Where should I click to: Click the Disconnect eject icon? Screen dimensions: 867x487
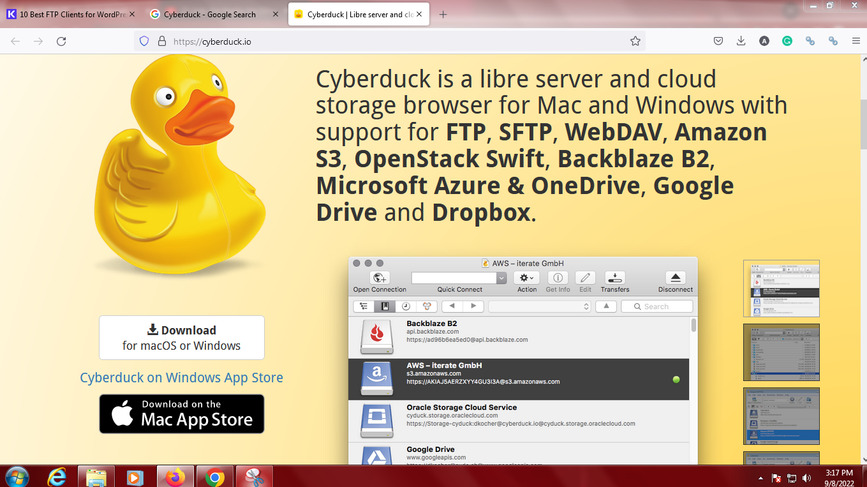point(676,278)
